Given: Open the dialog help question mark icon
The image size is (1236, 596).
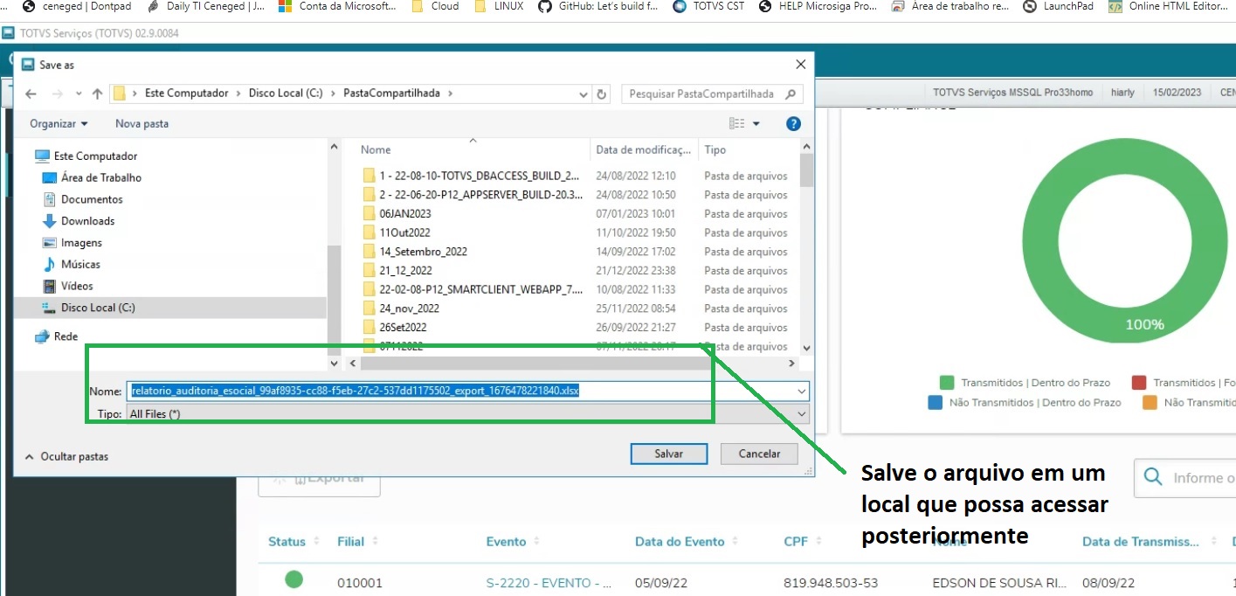Looking at the screenshot, I should [793, 124].
